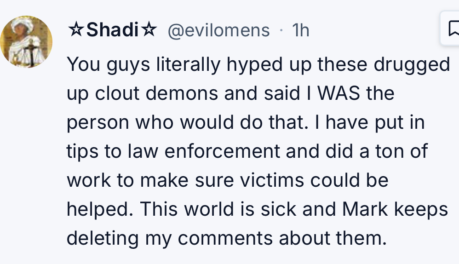The image size is (459, 264).
Task: Click the word "victims" in the post
Action: tap(272, 180)
